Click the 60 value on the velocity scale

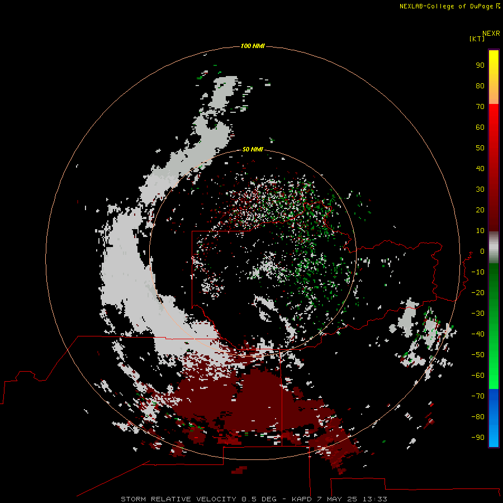[480, 127]
